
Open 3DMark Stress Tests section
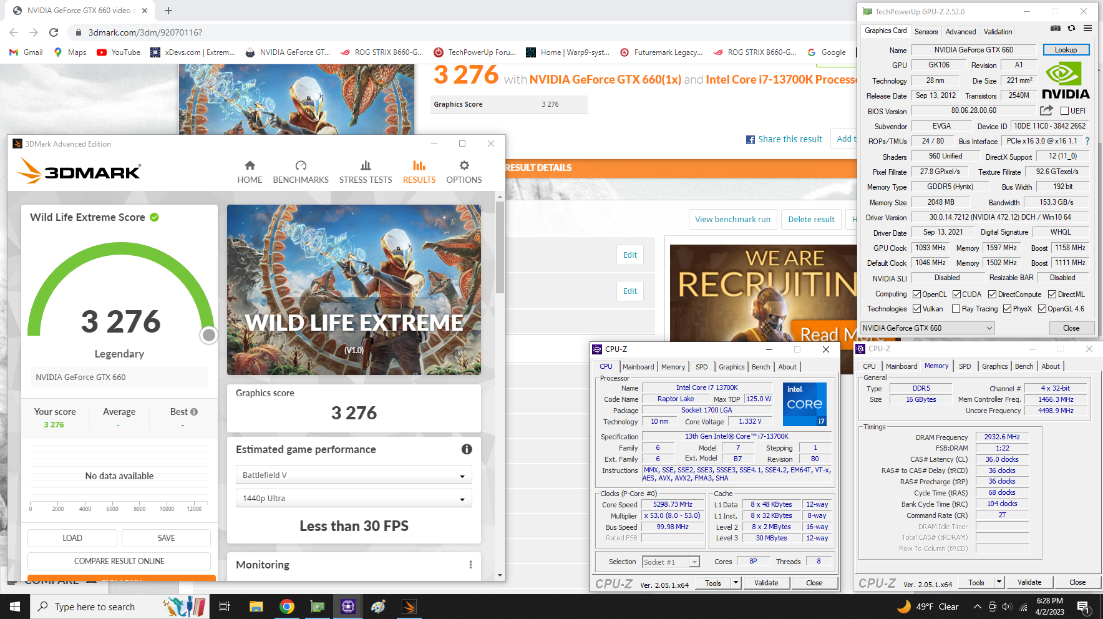[366, 172]
